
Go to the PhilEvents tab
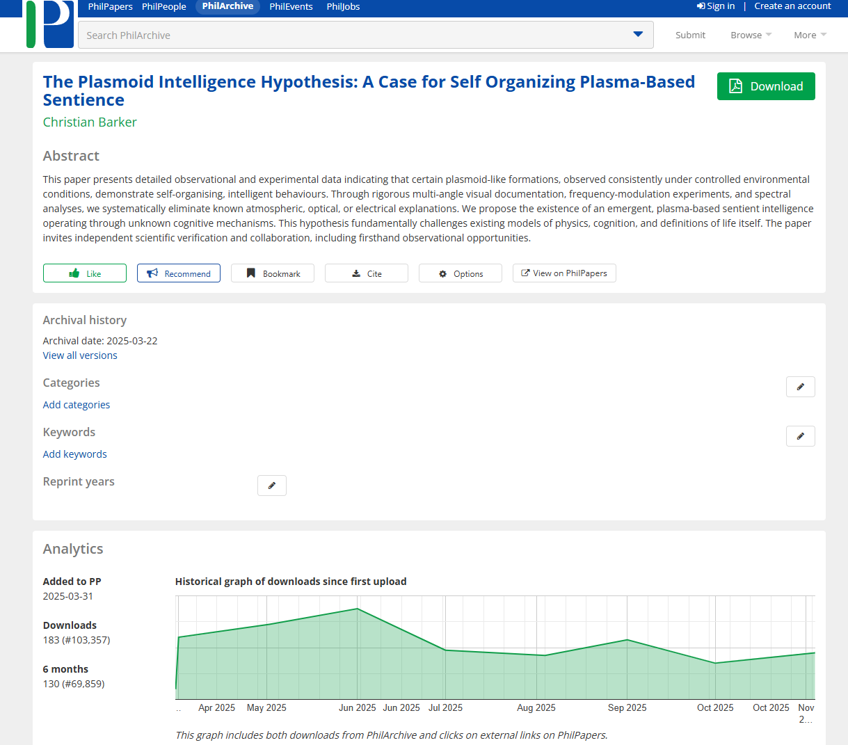point(291,6)
